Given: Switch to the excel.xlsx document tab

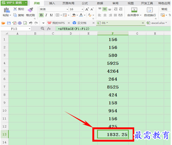Looking at the screenshot, I should [x=157, y=23].
